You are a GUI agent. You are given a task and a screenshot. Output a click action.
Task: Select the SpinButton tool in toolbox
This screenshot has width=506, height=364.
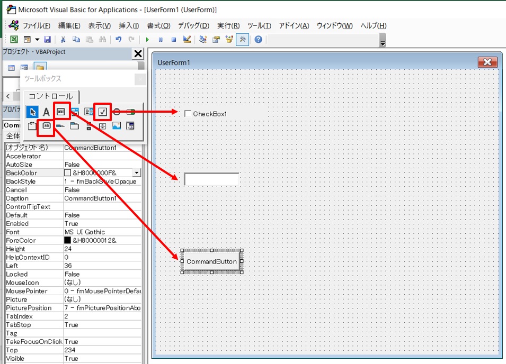(x=102, y=126)
